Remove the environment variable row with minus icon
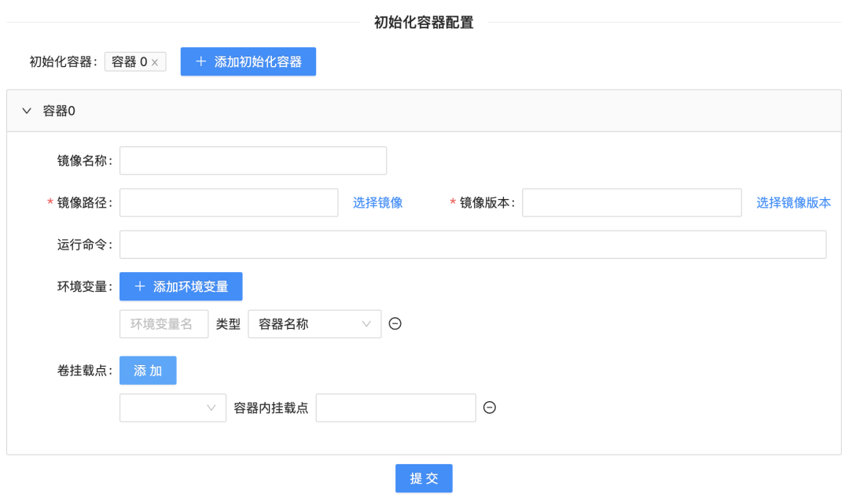Image resolution: width=849 pixels, height=498 pixels. [x=395, y=324]
